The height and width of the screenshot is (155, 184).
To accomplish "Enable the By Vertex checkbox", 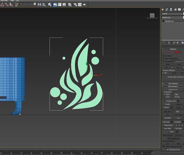I will (x=164, y=56).
